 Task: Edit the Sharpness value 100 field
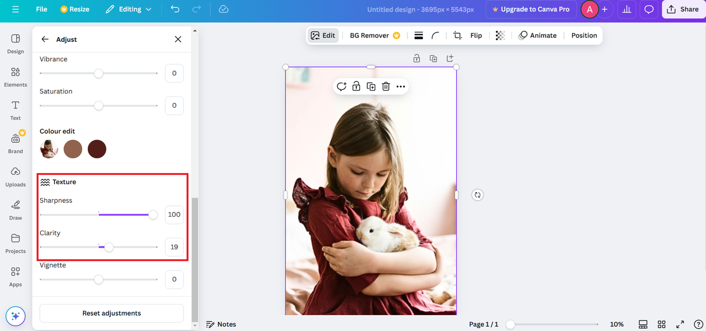pyautogui.click(x=174, y=215)
